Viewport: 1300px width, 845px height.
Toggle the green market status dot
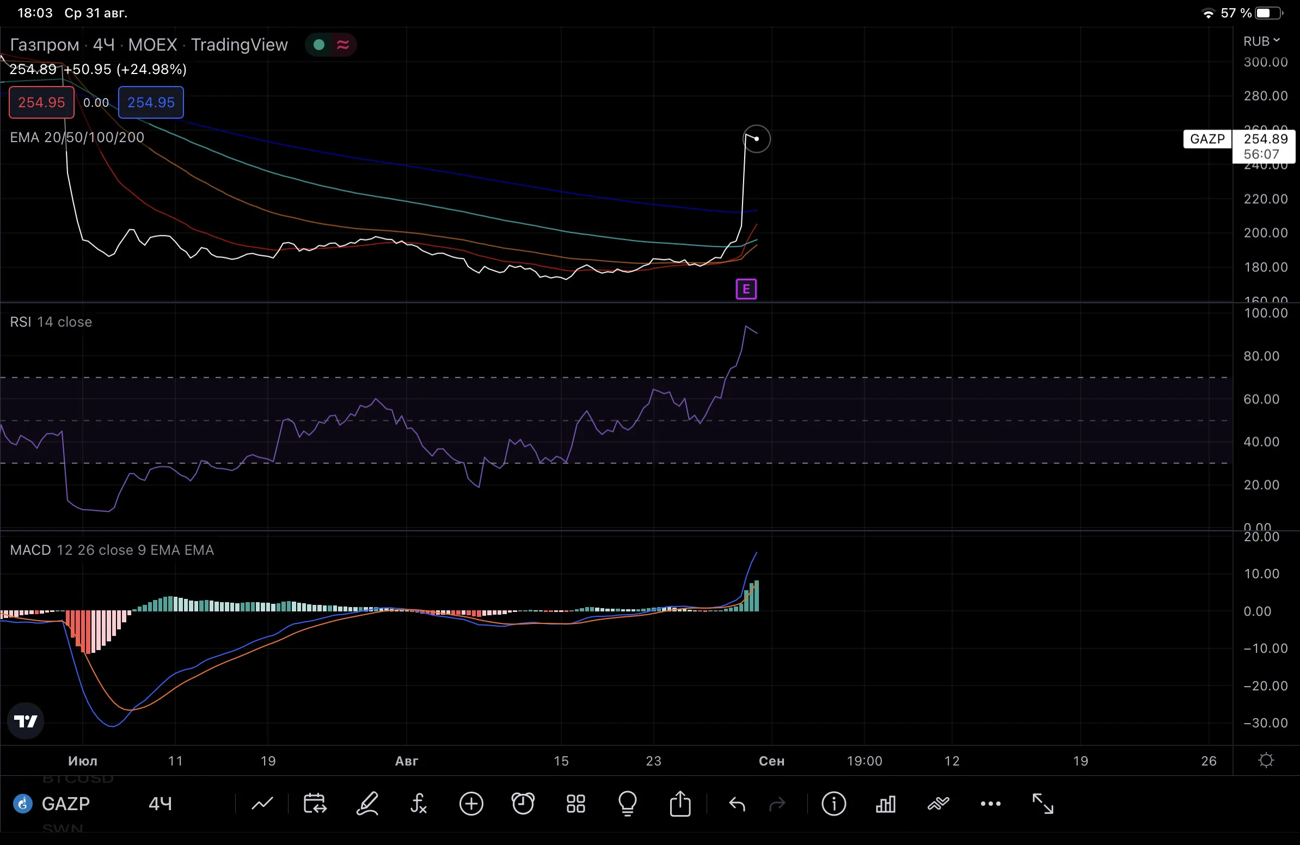pos(319,45)
